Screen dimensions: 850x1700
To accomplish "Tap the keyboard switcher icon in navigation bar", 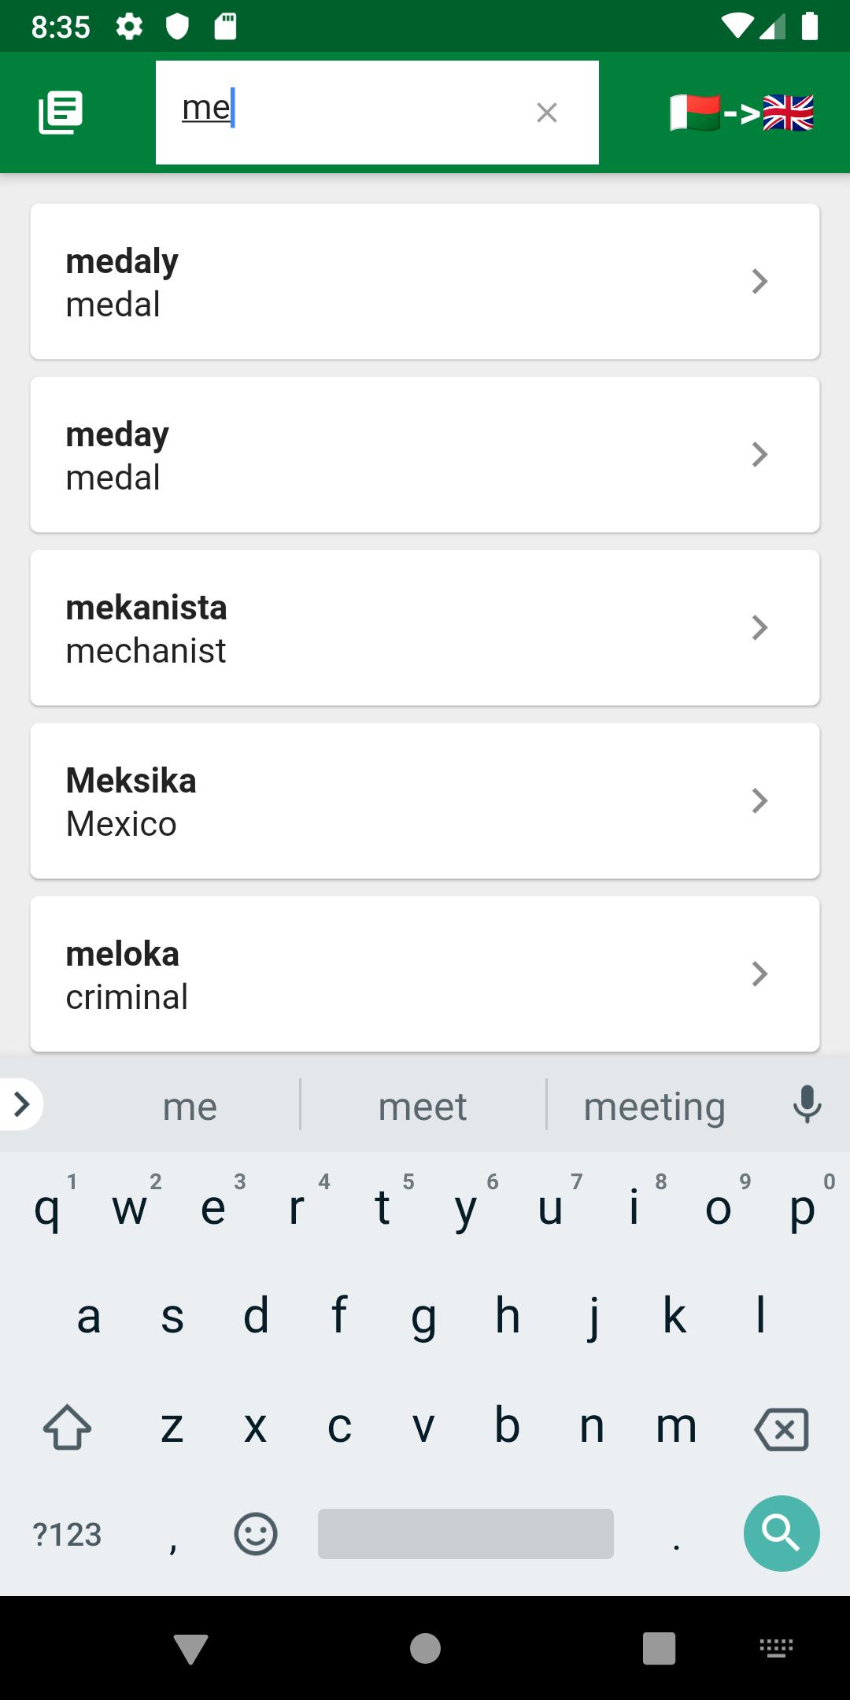I will coord(776,1647).
